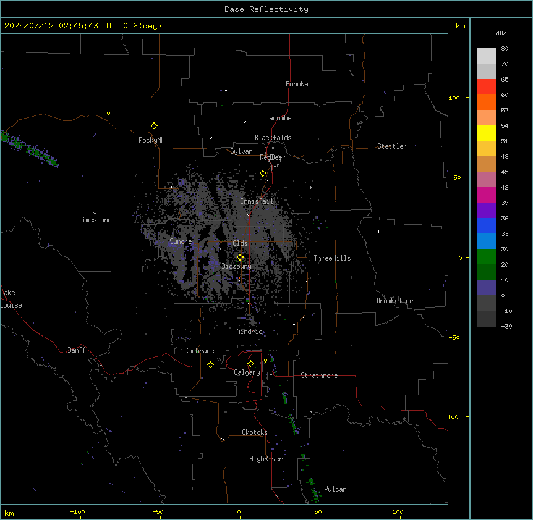Click the Calgary city label
Viewport: 533px width, 520px height.
247,372
